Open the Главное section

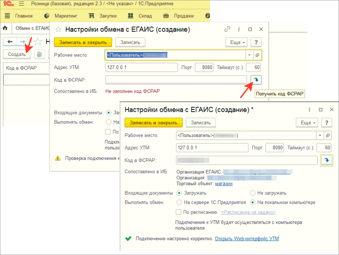point(24,16)
